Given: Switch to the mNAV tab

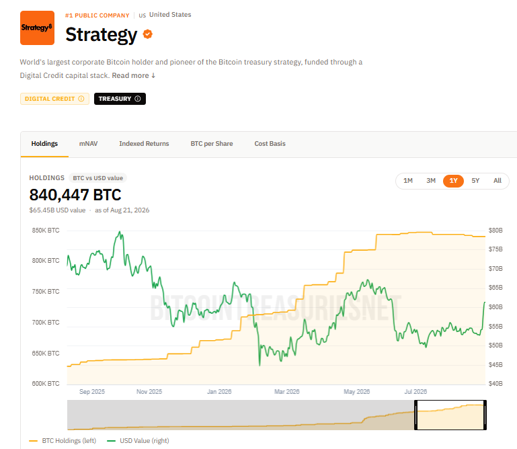Looking at the screenshot, I should click(x=88, y=144).
